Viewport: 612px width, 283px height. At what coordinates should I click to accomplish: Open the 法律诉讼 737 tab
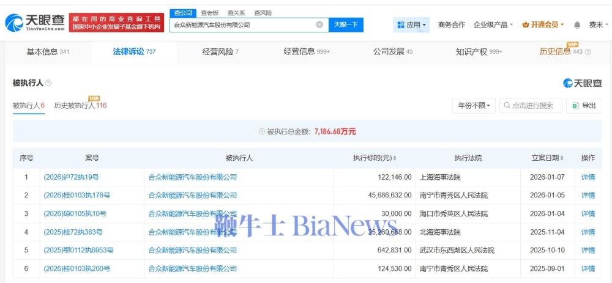point(134,52)
